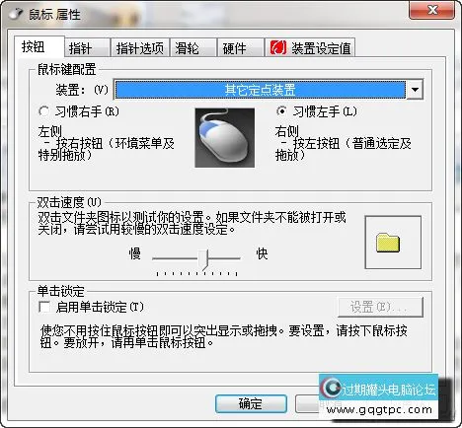Click the 装置: (V) label
Screen dimensions: 462x428
pyautogui.click(x=82, y=90)
